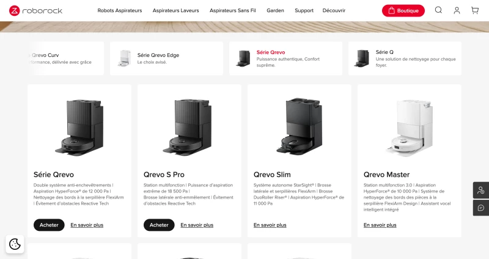Click the white Qrevo Master product image

click(410, 128)
